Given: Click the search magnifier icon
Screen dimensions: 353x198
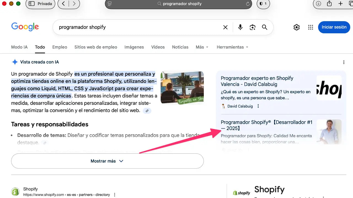Looking at the screenshot, I should [x=264, y=27].
